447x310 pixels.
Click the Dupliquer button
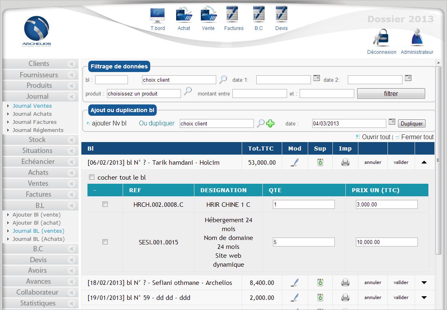[x=412, y=124]
